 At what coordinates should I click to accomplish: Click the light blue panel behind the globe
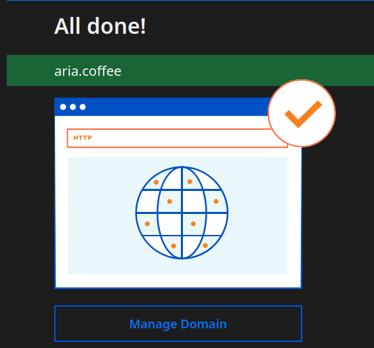178,215
